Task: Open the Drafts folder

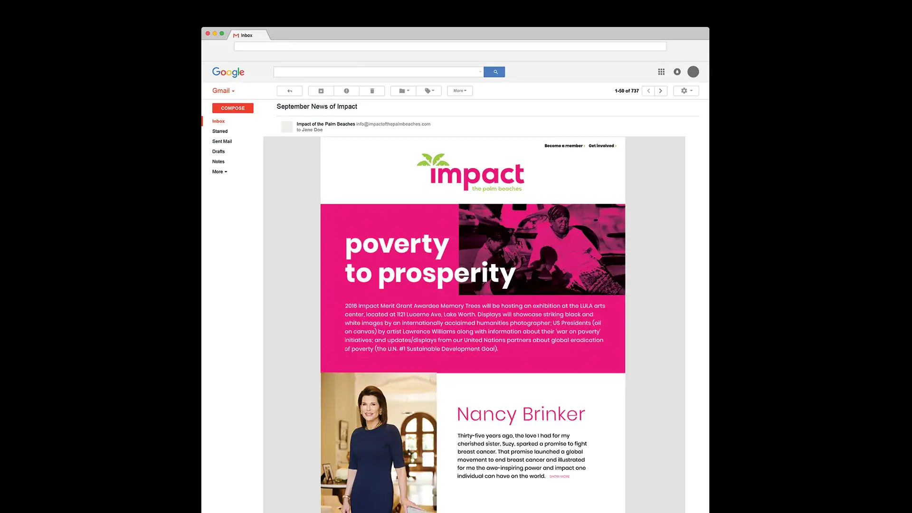Action: (x=218, y=152)
